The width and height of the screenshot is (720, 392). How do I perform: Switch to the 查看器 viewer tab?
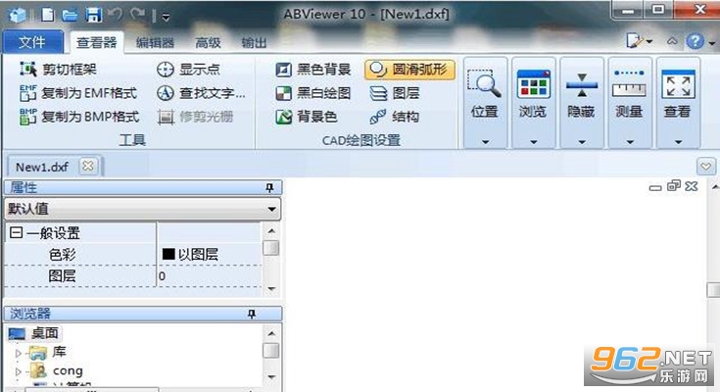click(97, 43)
